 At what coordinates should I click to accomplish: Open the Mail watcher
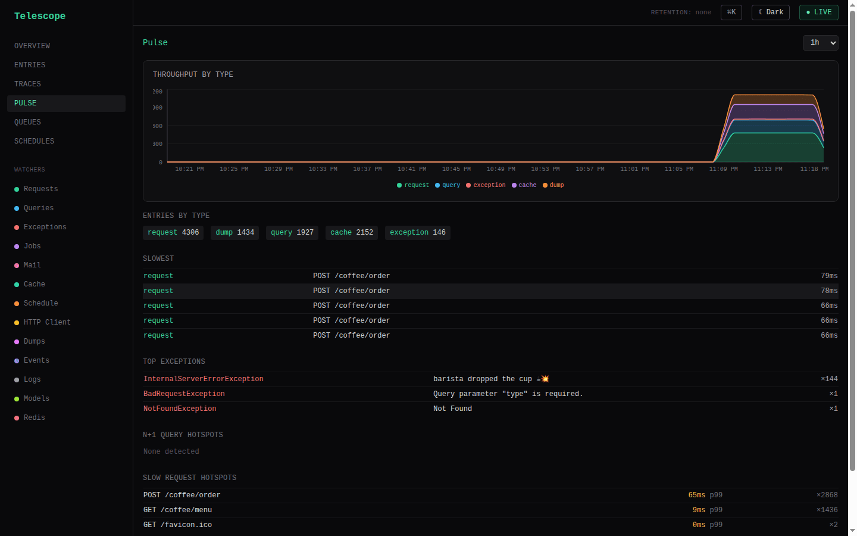coord(66,265)
